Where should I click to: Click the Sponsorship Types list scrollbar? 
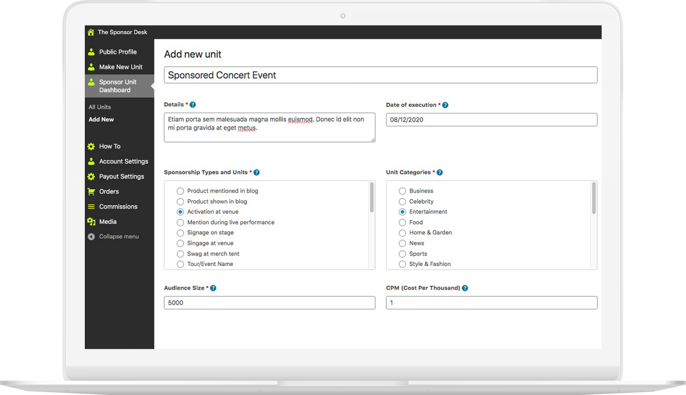pos(371,197)
